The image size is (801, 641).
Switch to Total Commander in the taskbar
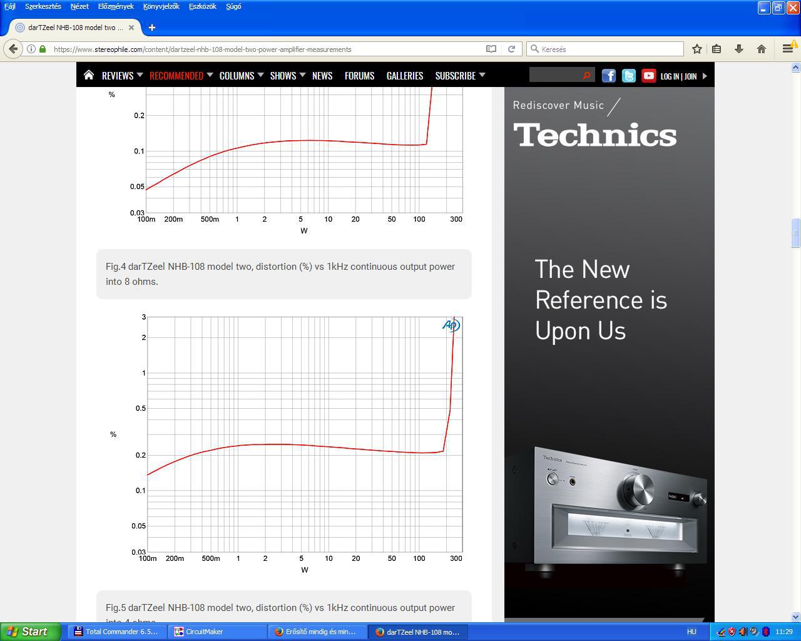(x=116, y=632)
